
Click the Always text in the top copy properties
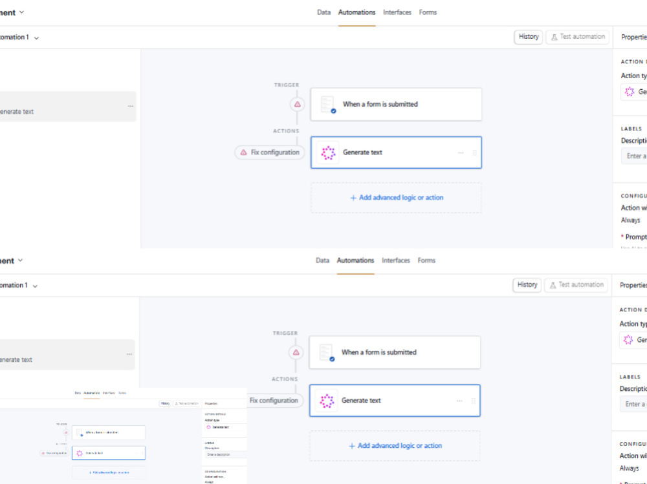630,220
